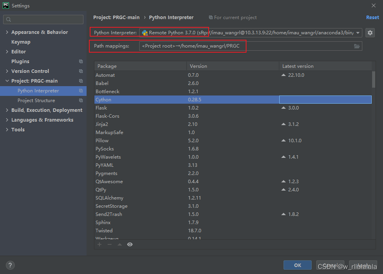This screenshot has height=274, width=383.
Task: Expand Appearance & Behavior section
Action: (x=7, y=32)
